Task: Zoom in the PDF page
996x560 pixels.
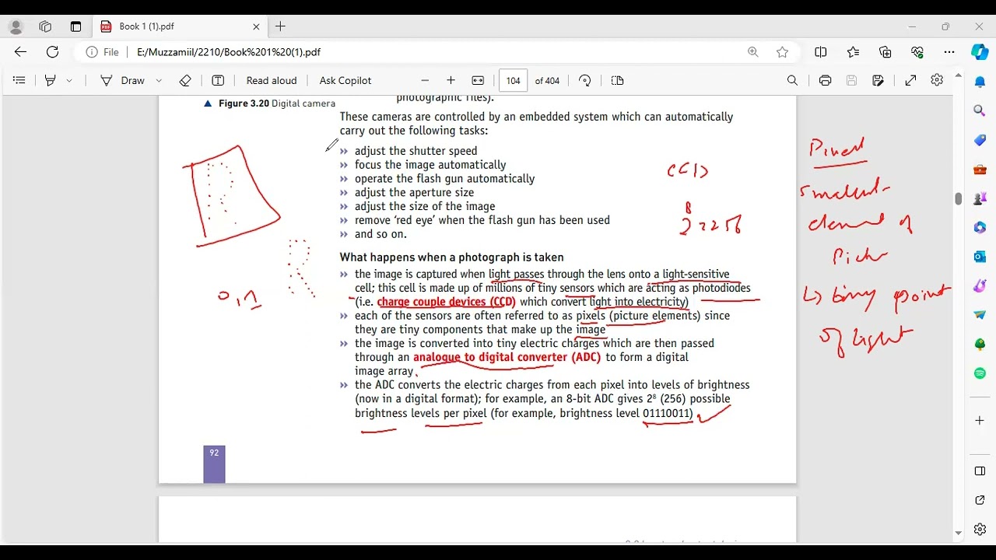Action: (x=451, y=80)
